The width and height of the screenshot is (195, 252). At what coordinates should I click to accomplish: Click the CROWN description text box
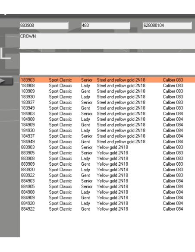coord(107,41)
